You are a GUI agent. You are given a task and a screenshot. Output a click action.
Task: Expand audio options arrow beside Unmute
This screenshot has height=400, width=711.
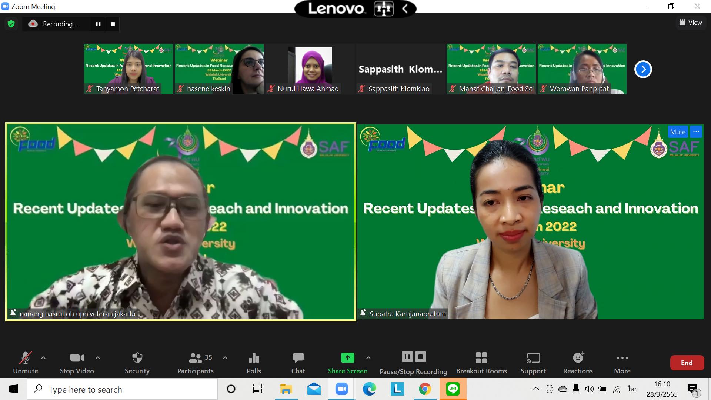click(43, 358)
